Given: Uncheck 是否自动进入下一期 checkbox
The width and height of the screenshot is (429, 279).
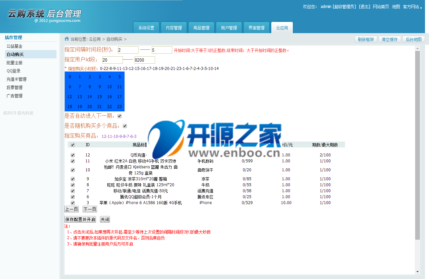Looking at the screenshot, I should [x=120, y=116].
